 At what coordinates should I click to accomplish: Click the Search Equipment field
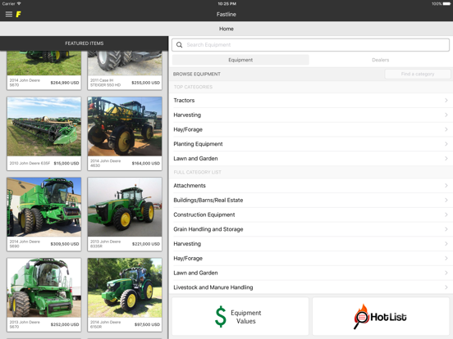310,45
